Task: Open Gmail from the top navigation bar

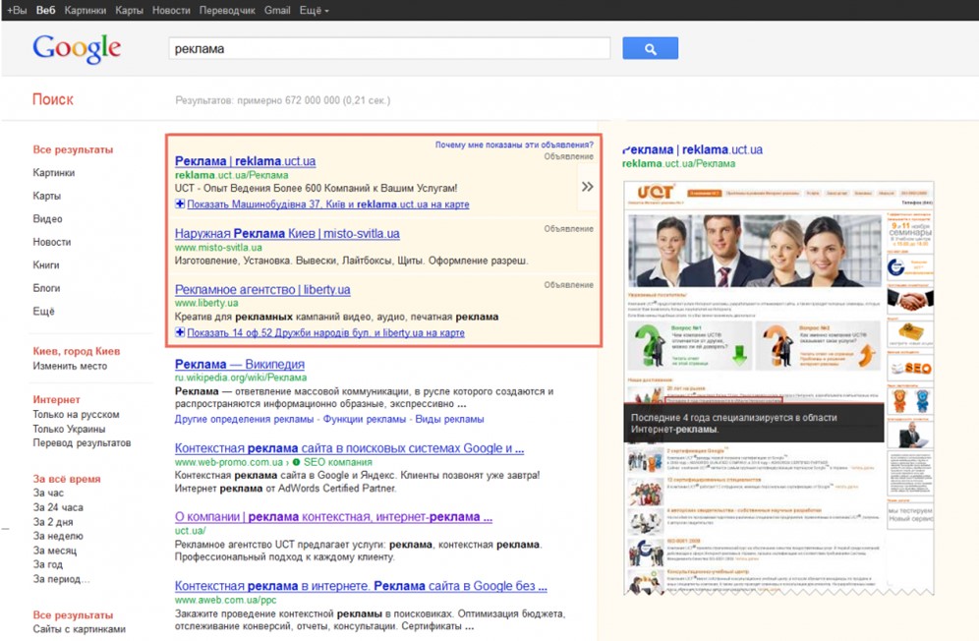Action: pos(277,10)
